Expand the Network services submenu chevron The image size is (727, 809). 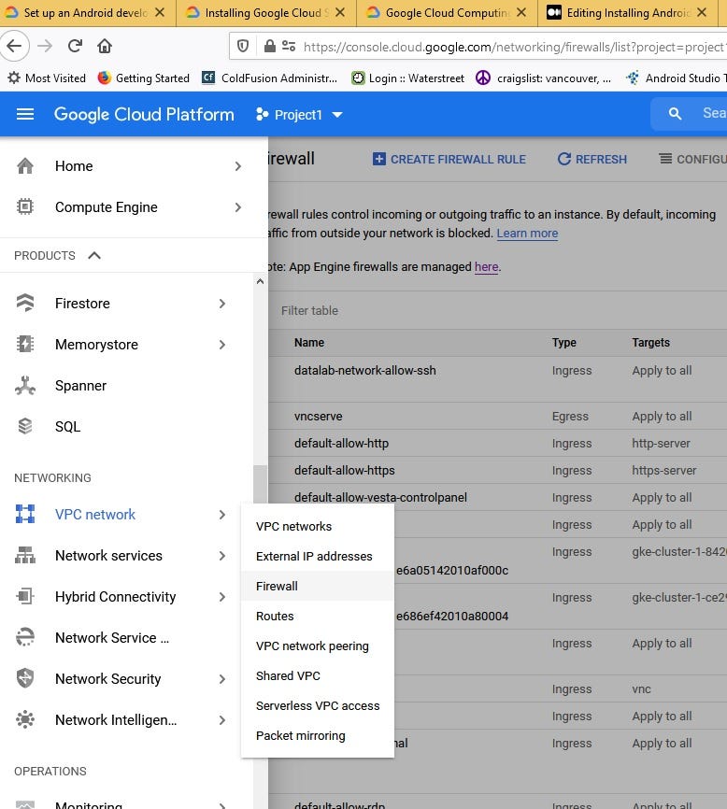pos(222,556)
